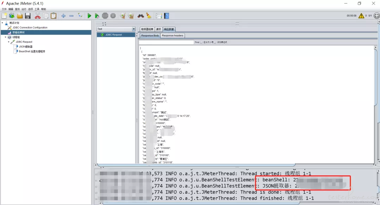
Task: Click the Toggle enable/disable icon
Action: 80,16
